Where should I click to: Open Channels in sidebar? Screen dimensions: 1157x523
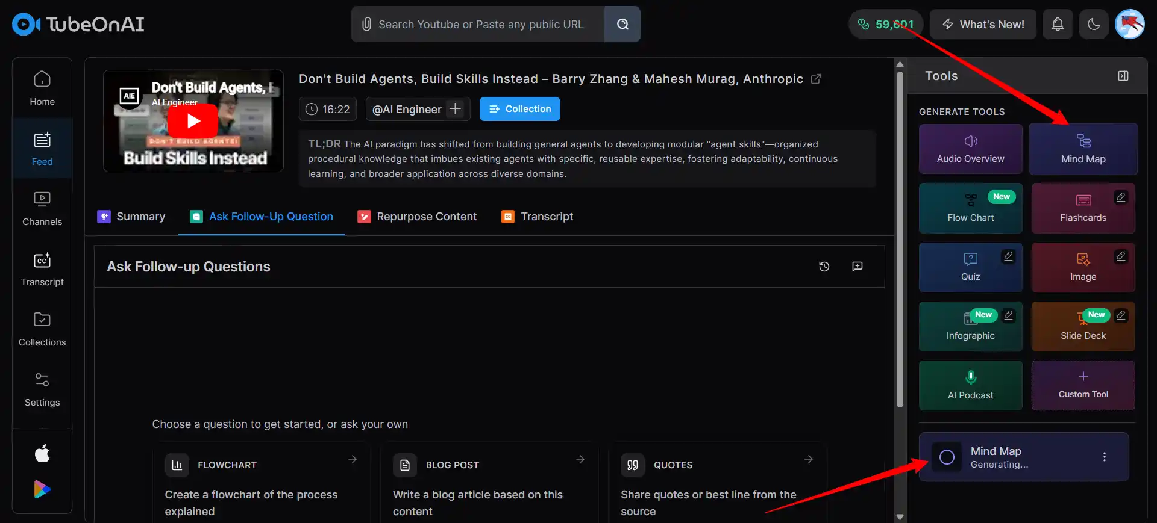pos(42,209)
